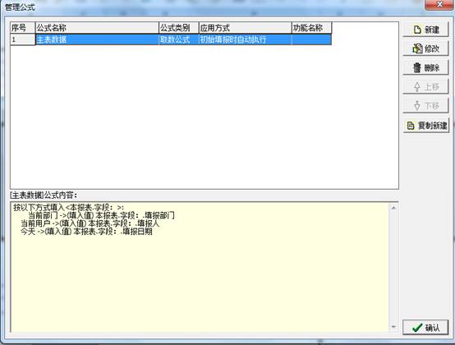This screenshot has height=345, width=455.
Task: Click inside the formula content text area
Action: coord(200,267)
